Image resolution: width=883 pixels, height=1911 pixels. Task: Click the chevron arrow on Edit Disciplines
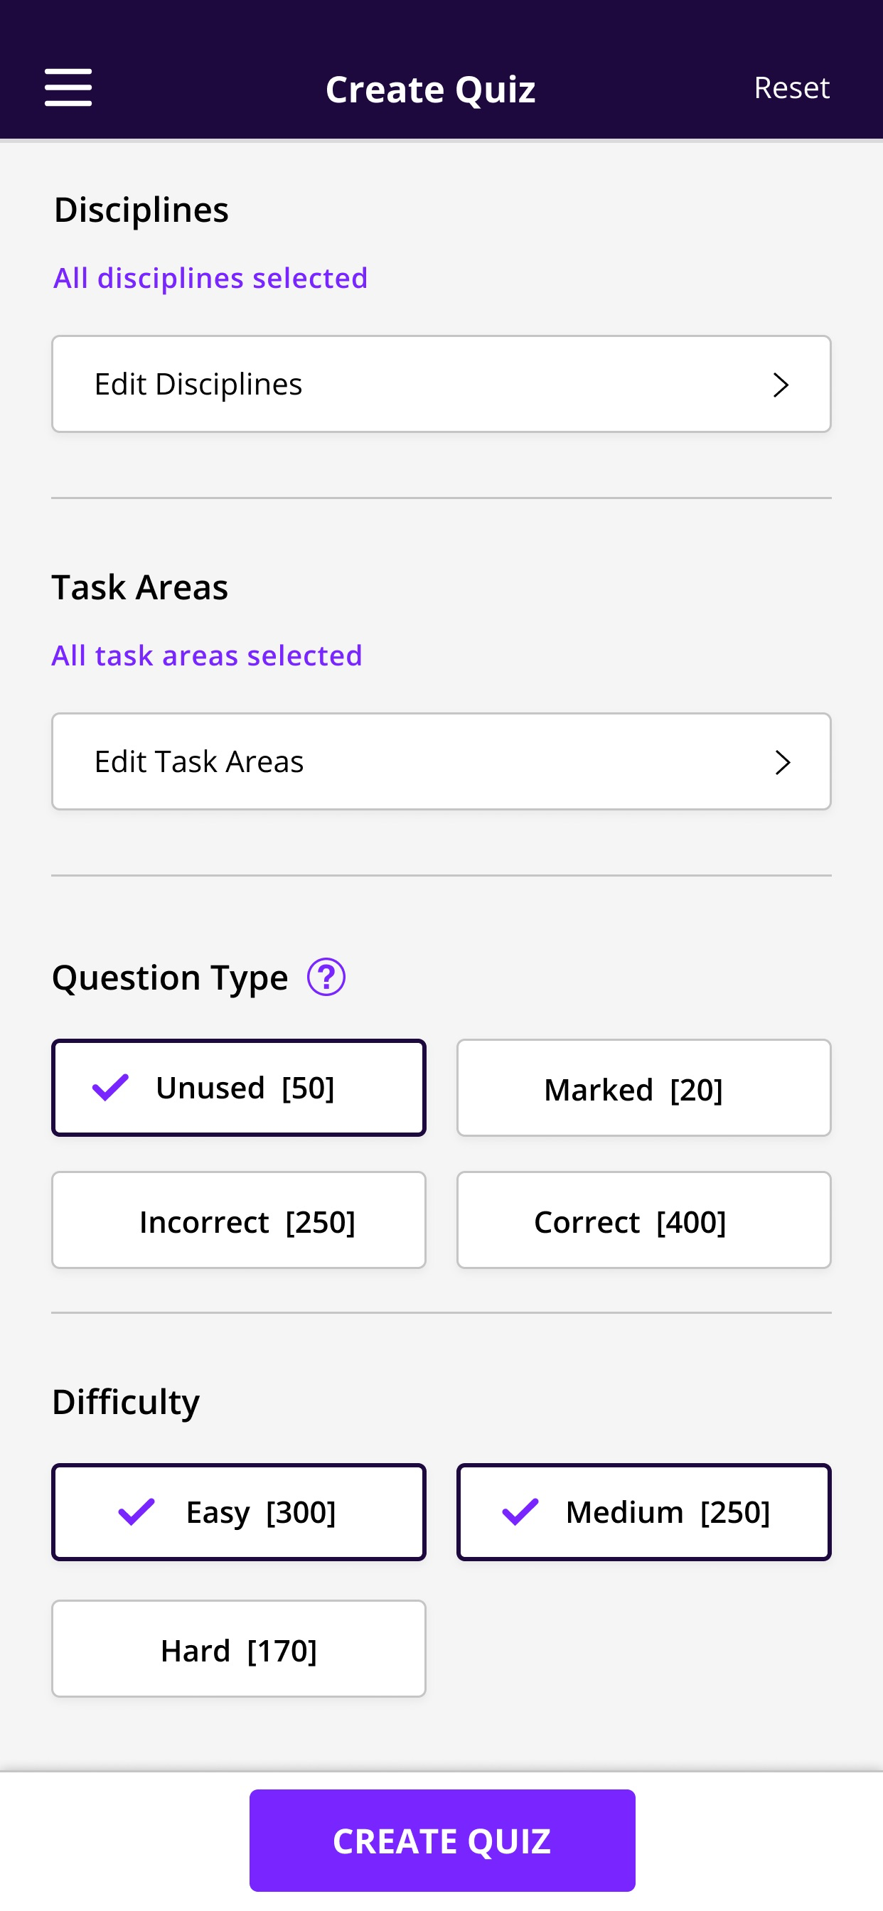(781, 385)
